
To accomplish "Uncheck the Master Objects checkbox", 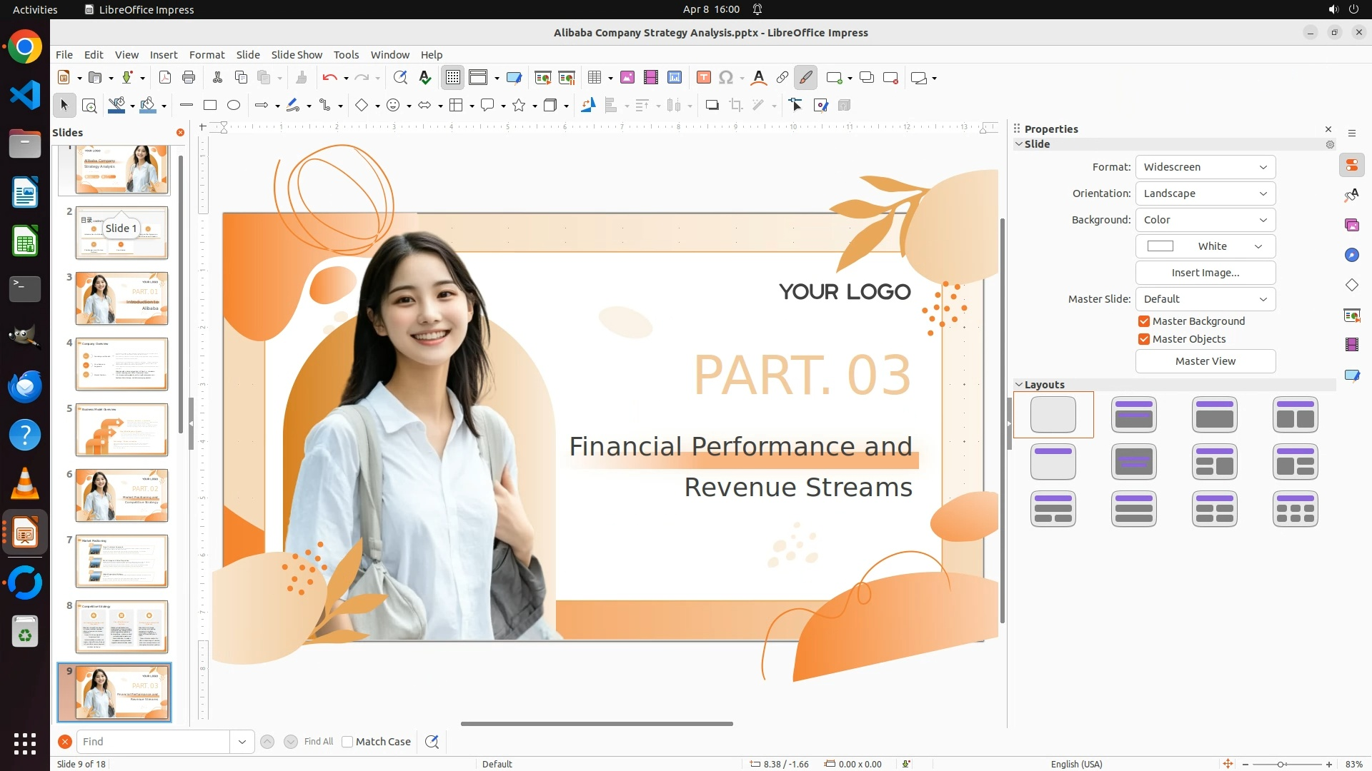I will point(1144,339).
